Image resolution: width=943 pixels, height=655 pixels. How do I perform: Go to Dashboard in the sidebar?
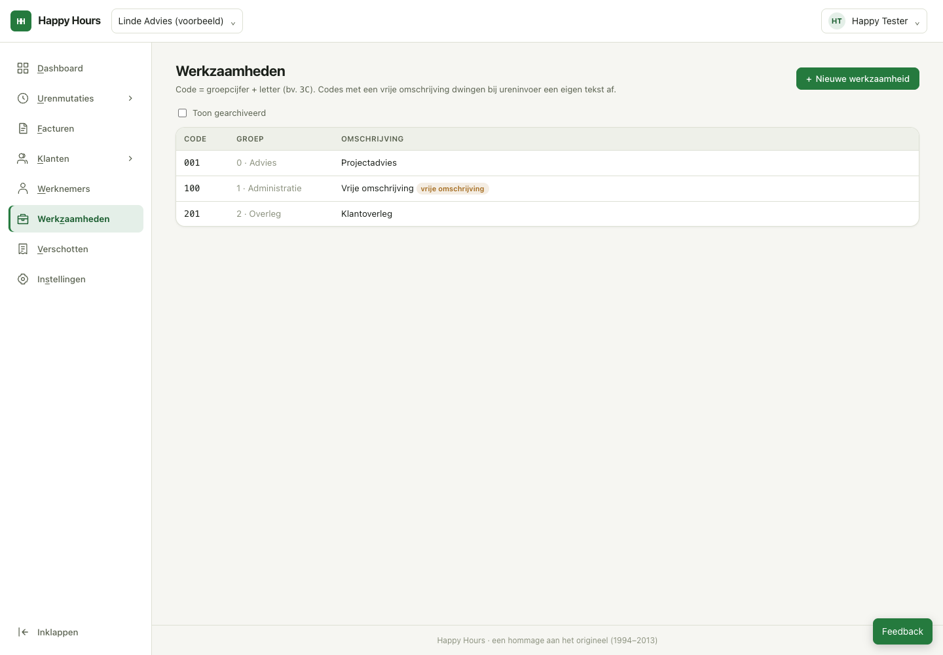(76, 68)
